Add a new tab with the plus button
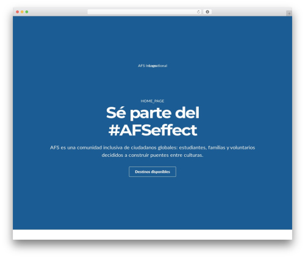Screen dimensions: 305x258 tap(289, 13)
